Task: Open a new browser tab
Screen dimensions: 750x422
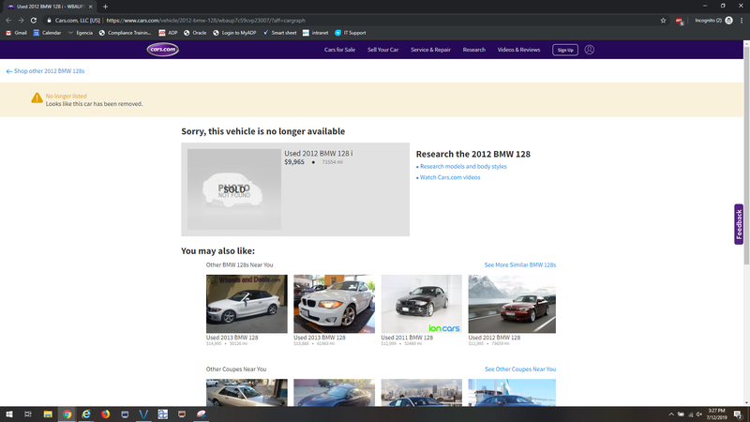Action: point(105,7)
